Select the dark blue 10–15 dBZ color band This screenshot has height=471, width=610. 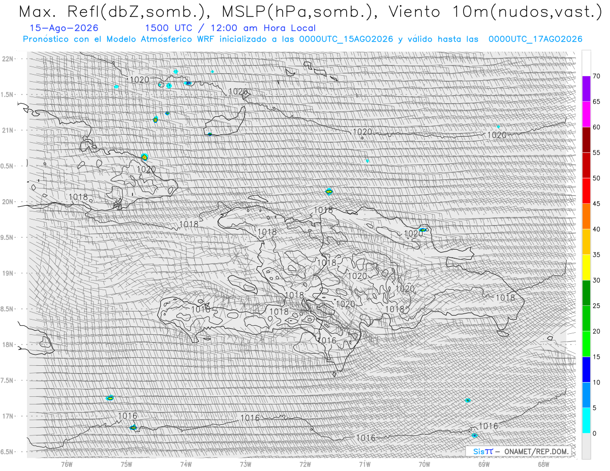[586, 369]
